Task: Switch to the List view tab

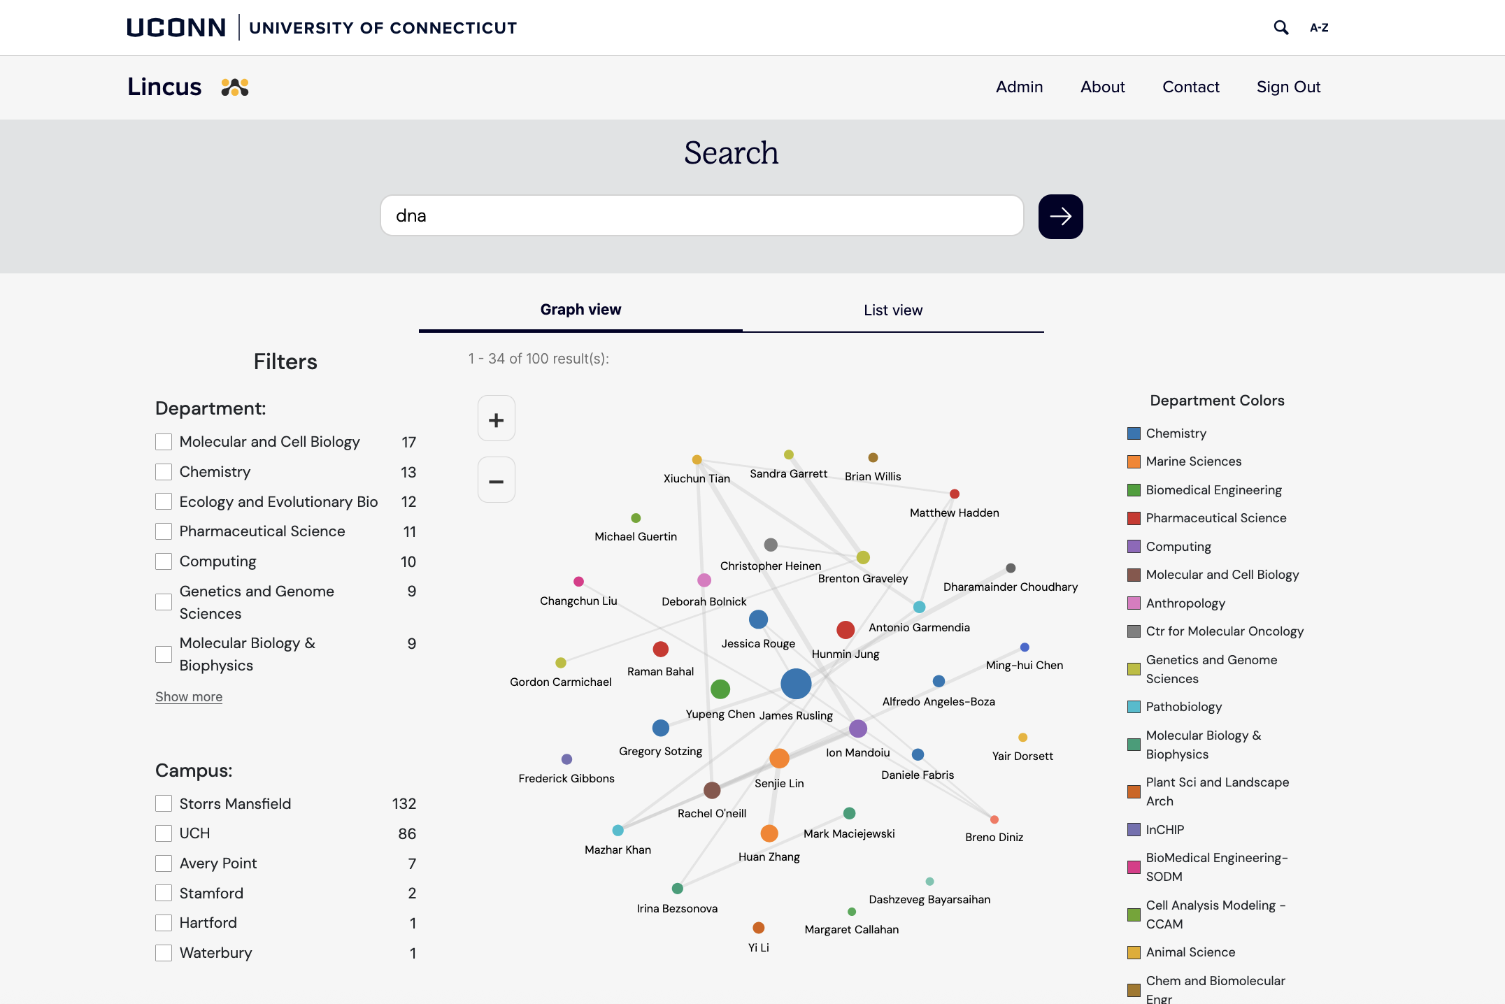Action: [892, 310]
